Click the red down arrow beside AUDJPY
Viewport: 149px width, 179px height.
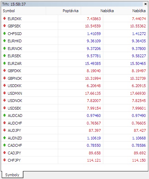(x=5, y=130)
